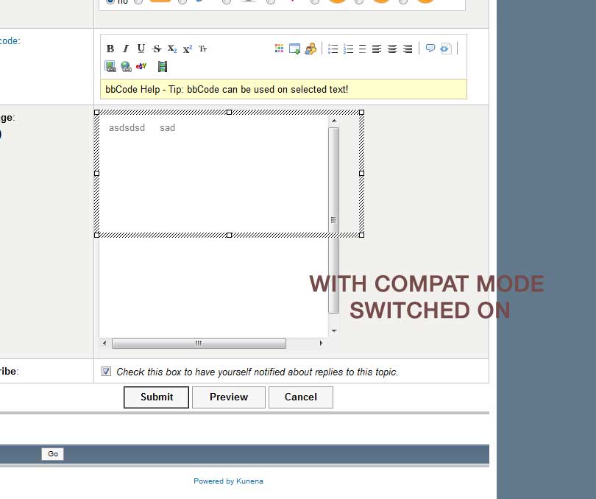Cancel the post

click(300, 397)
